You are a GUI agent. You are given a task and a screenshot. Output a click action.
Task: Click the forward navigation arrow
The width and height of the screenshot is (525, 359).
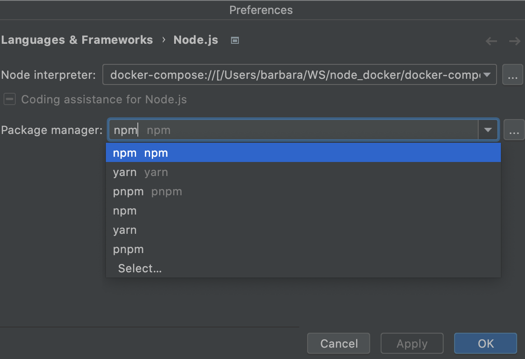514,41
